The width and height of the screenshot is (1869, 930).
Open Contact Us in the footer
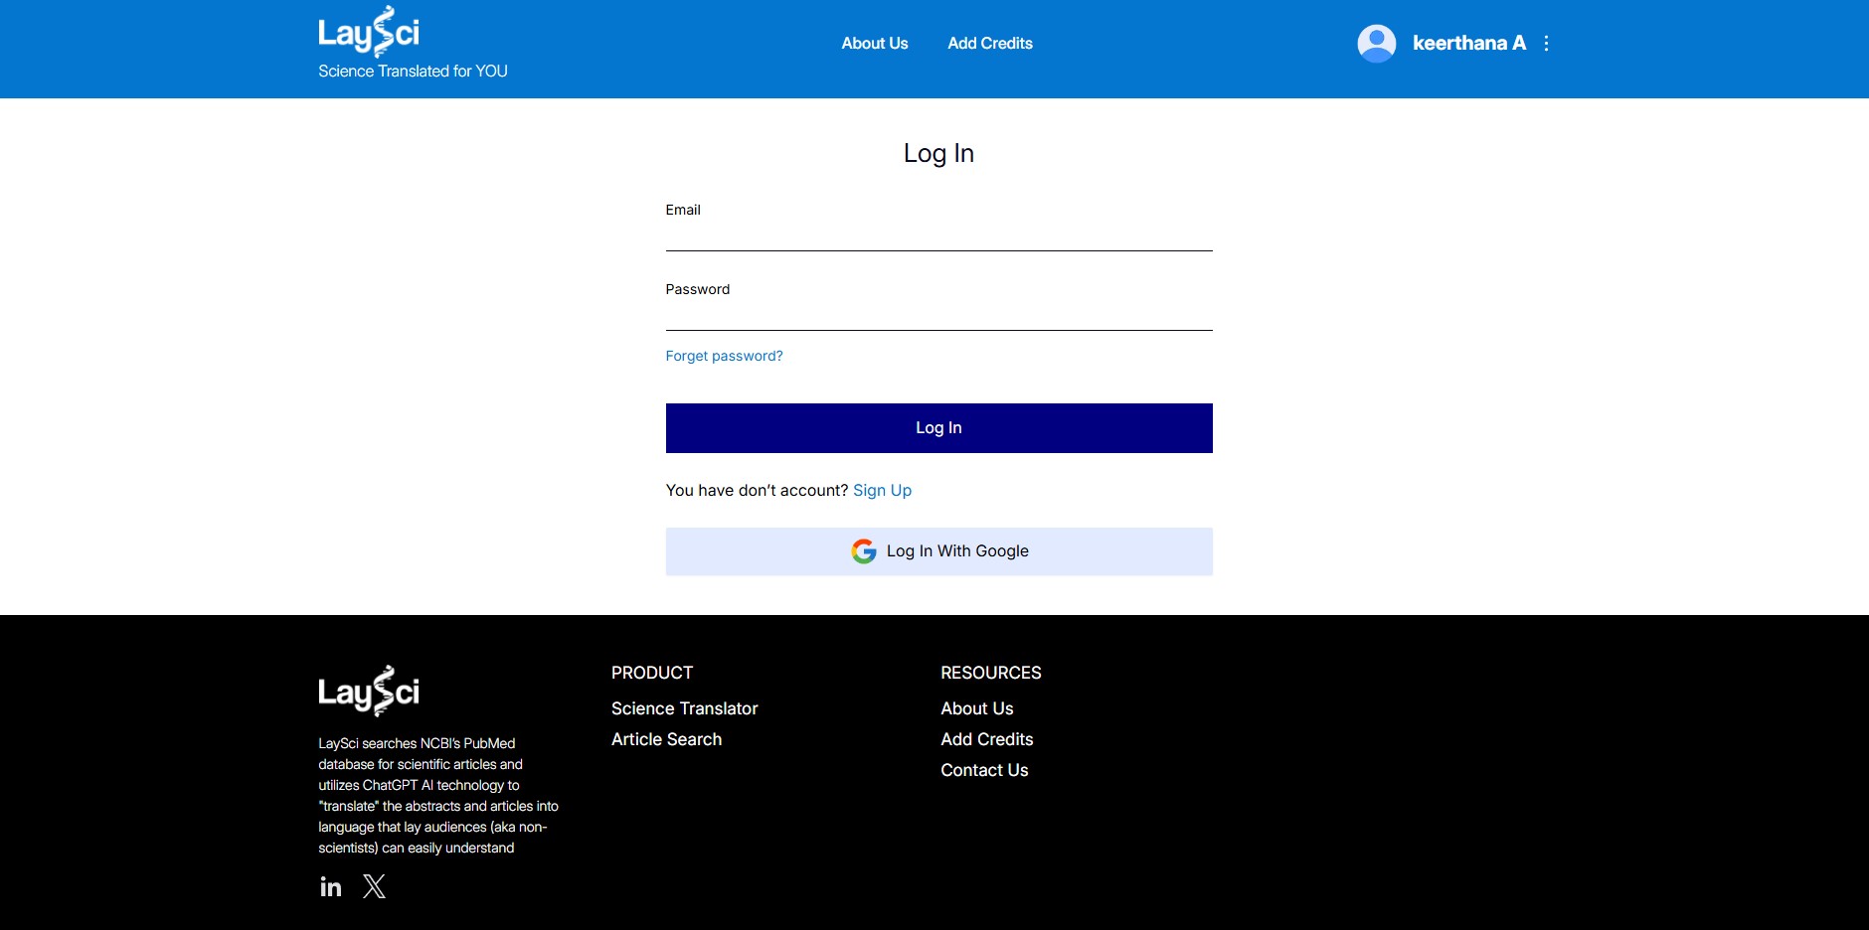pyautogui.click(x=985, y=770)
